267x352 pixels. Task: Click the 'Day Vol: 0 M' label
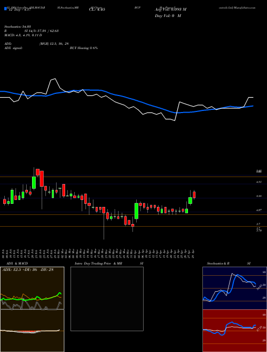click(x=168, y=16)
